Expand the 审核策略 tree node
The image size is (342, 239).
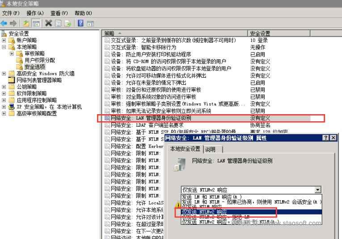pos(12,54)
